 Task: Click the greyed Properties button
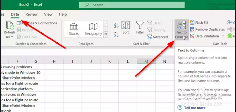(x=27, y=30)
